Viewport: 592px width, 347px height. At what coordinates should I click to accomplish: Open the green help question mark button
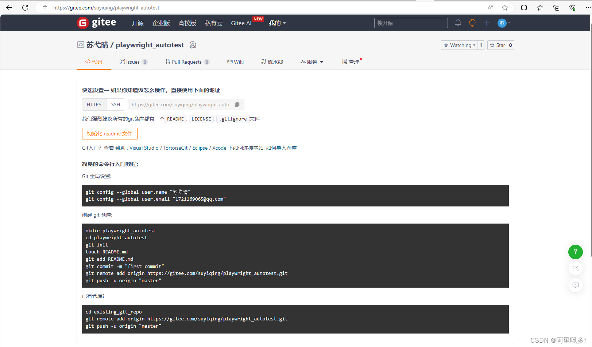[x=576, y=252]
